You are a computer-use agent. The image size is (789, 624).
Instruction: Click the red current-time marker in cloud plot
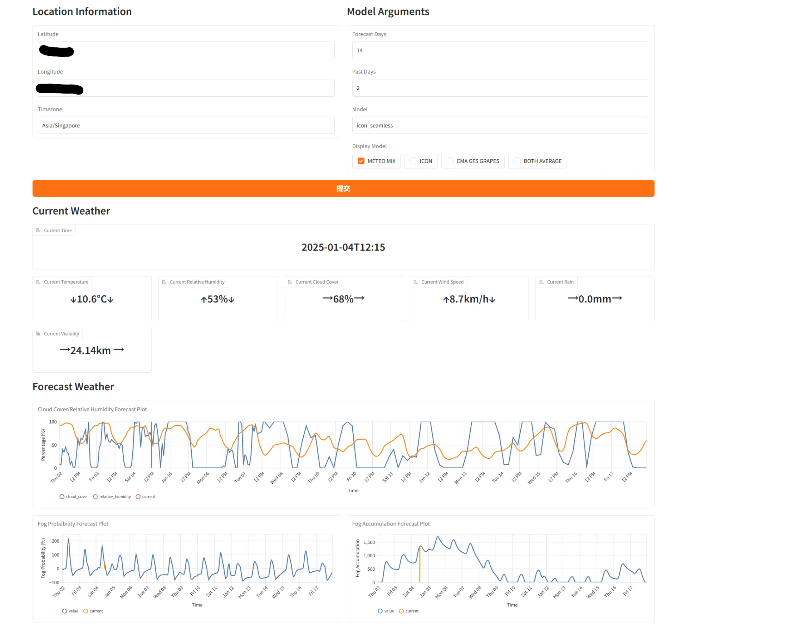click(151, 445)
